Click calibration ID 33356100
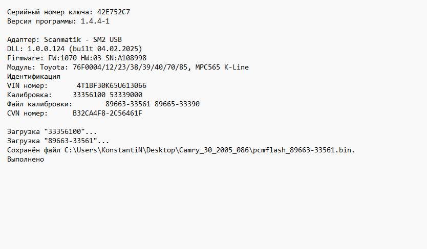This screenshot has height=249, width=427. [x=89, y=95]
